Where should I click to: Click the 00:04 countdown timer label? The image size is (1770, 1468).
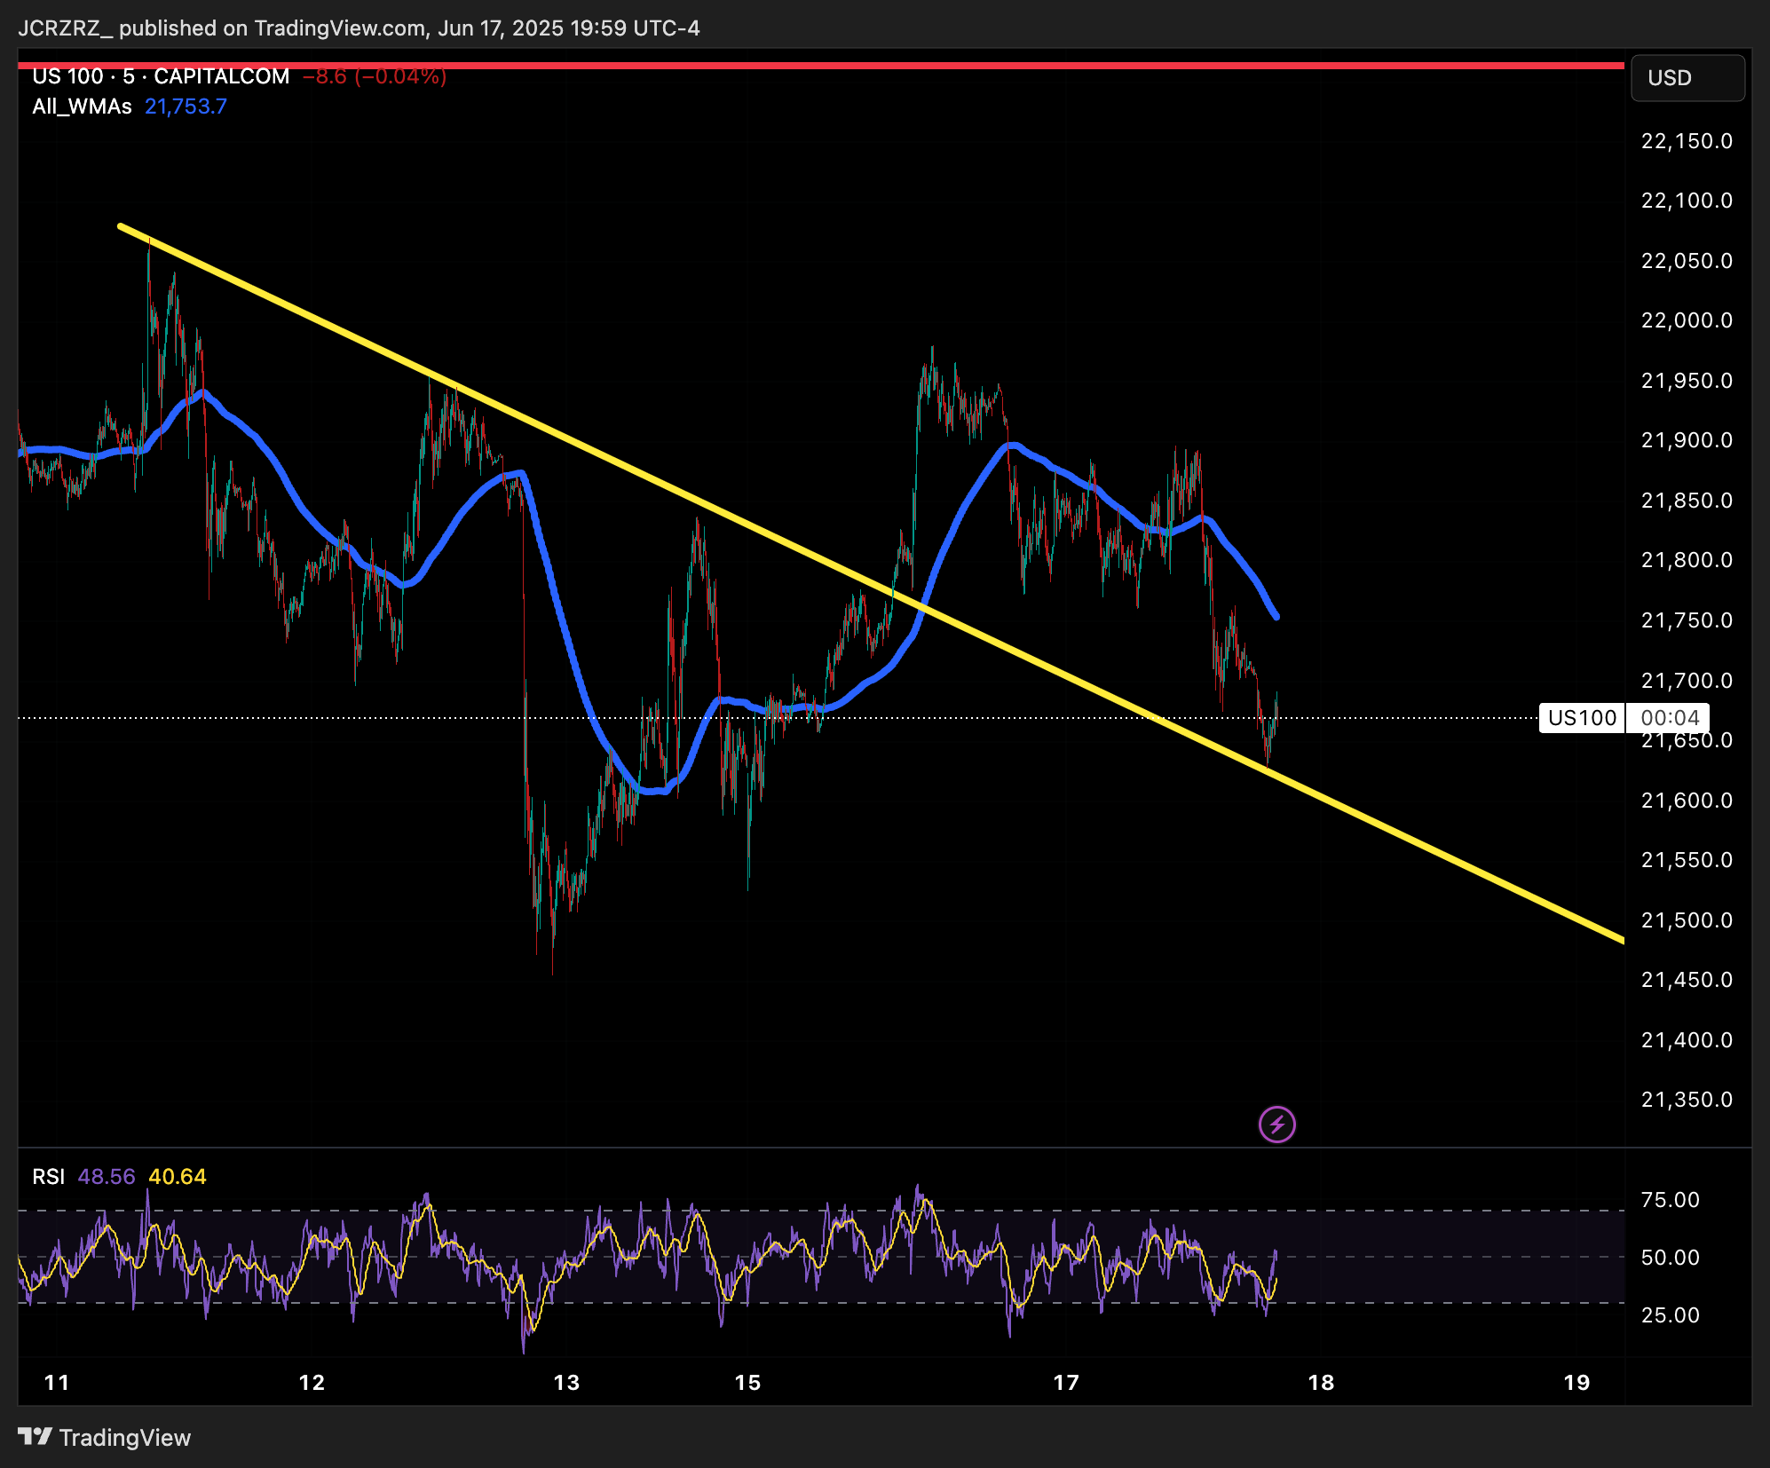pyautogui.click(x=1669, y=718)
